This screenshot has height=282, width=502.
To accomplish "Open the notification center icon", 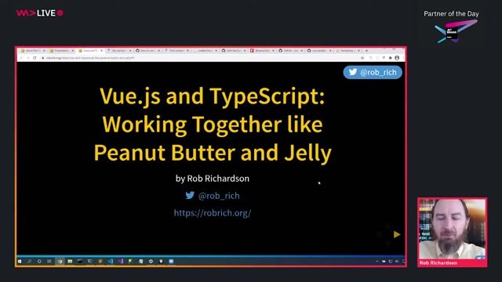I will point(404,261).
